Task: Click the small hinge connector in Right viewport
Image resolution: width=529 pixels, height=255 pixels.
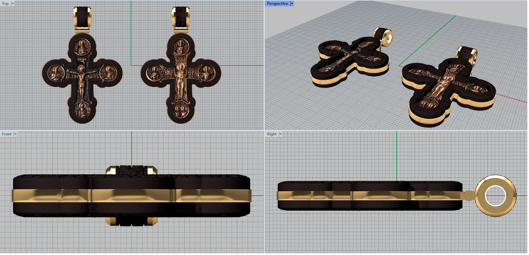Action: coord(468,196)
